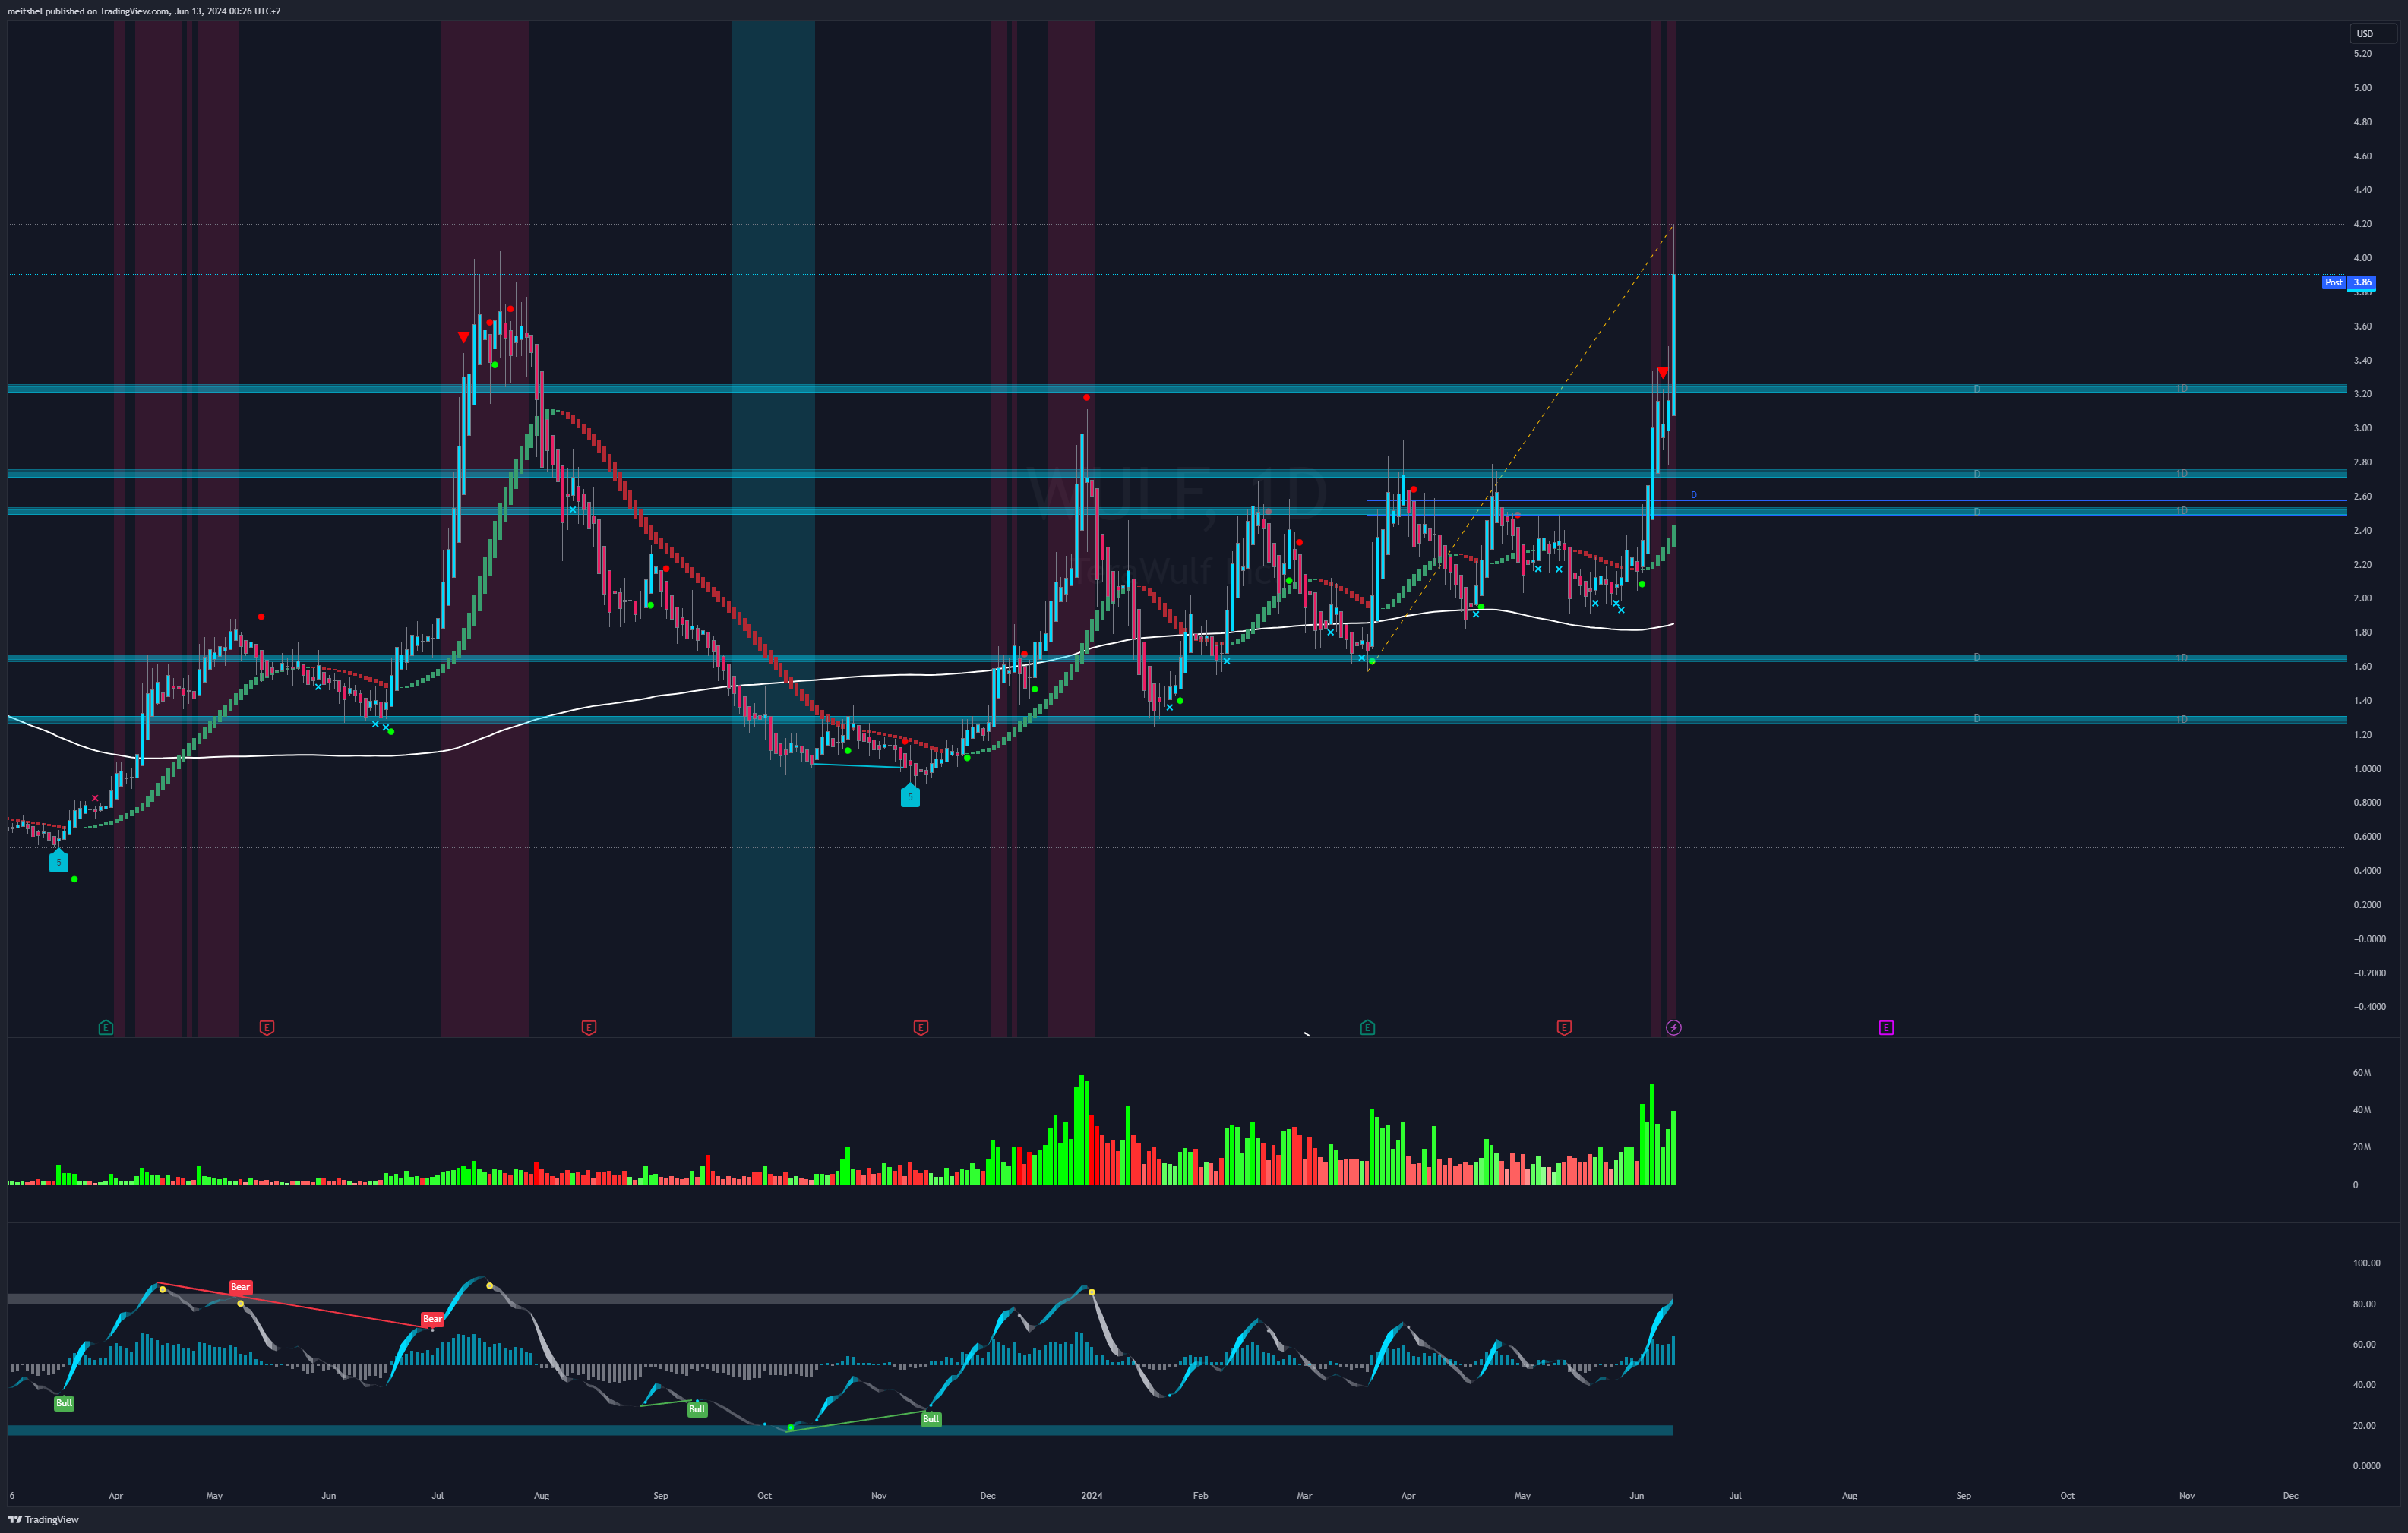
Task: Click the tall final blue candle in June 2024
Action: (1674, 345)
